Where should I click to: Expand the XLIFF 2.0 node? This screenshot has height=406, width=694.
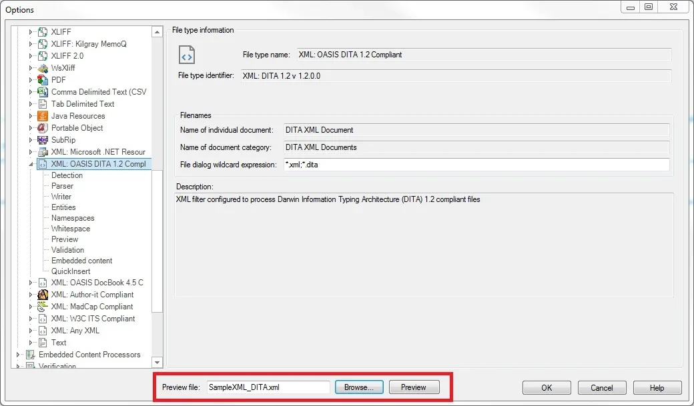[31, 56]
